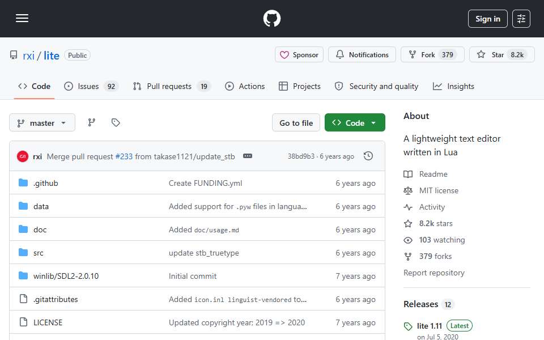Click the repository icon beside rxi

14,55
